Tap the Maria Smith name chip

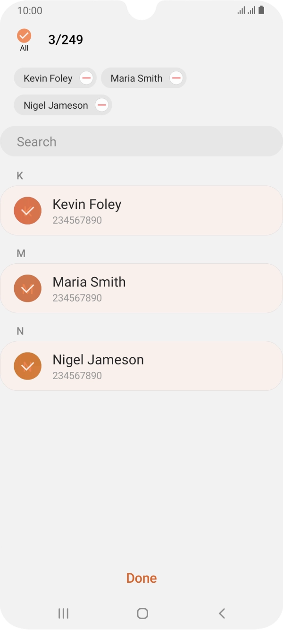pos(136,78)
